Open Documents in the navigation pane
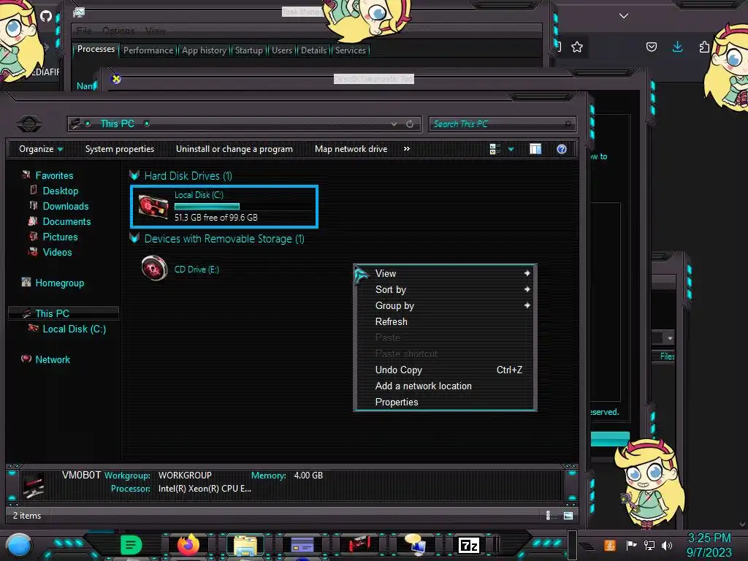 coord(66,221)
